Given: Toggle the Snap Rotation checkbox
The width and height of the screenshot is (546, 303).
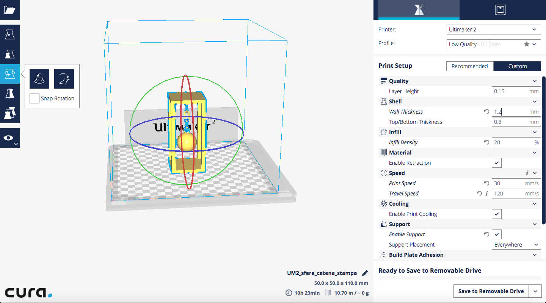Looking at the screenshot, I should click(x=35, y=98).
